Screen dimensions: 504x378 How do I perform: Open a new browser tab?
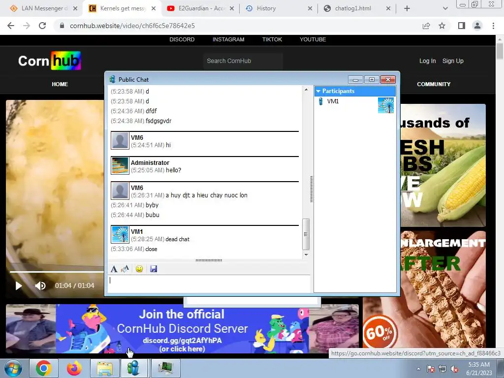click(407, 8)
